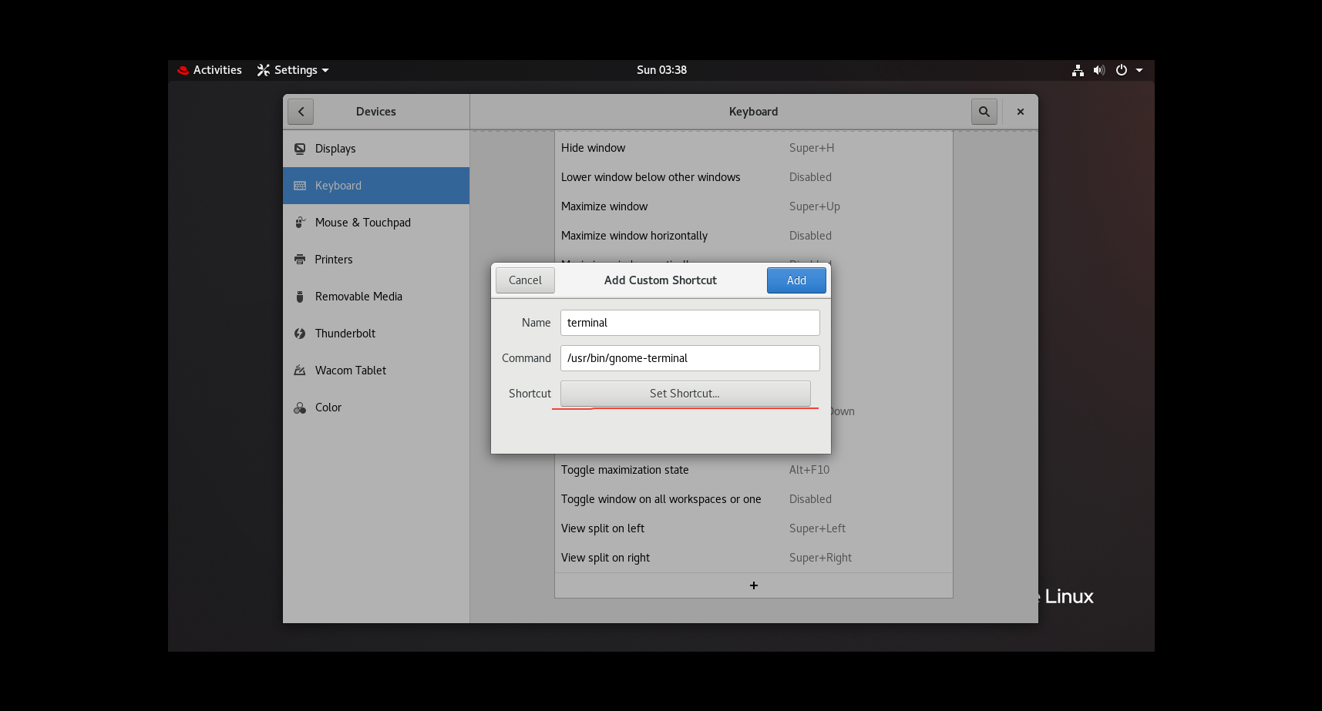The height and width of the screenshot is (711, 1322).
Task: Click the volume icon in the top bar
Action: [1099, 69]
